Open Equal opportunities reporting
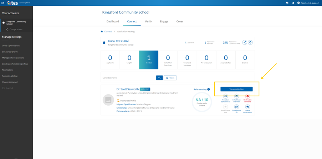 coord(15,64)
